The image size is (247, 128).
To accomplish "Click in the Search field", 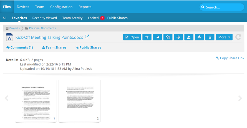I will 222,7.
